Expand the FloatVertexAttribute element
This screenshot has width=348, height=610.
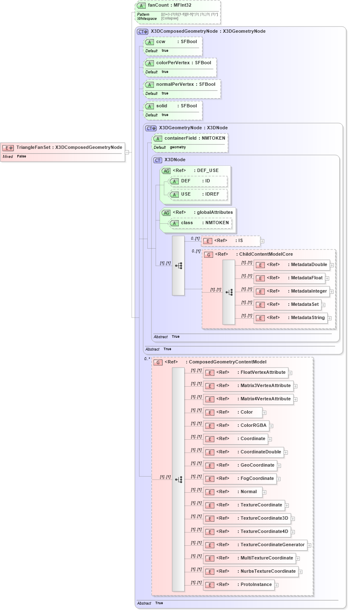pyautogui.click(x=290, y=373)
